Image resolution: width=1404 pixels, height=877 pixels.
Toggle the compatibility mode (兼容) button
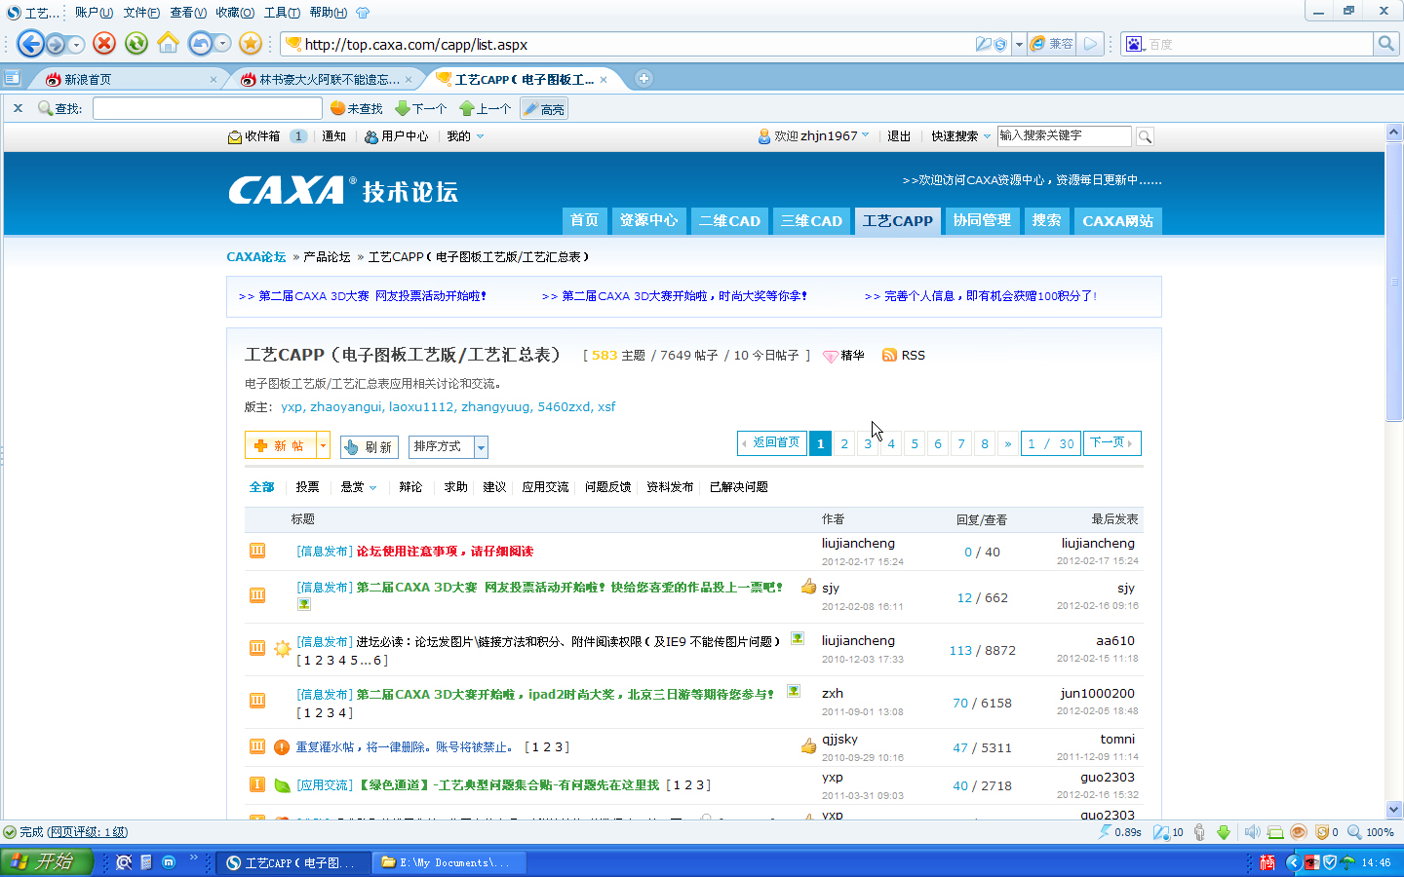(x=1052, y=44)
